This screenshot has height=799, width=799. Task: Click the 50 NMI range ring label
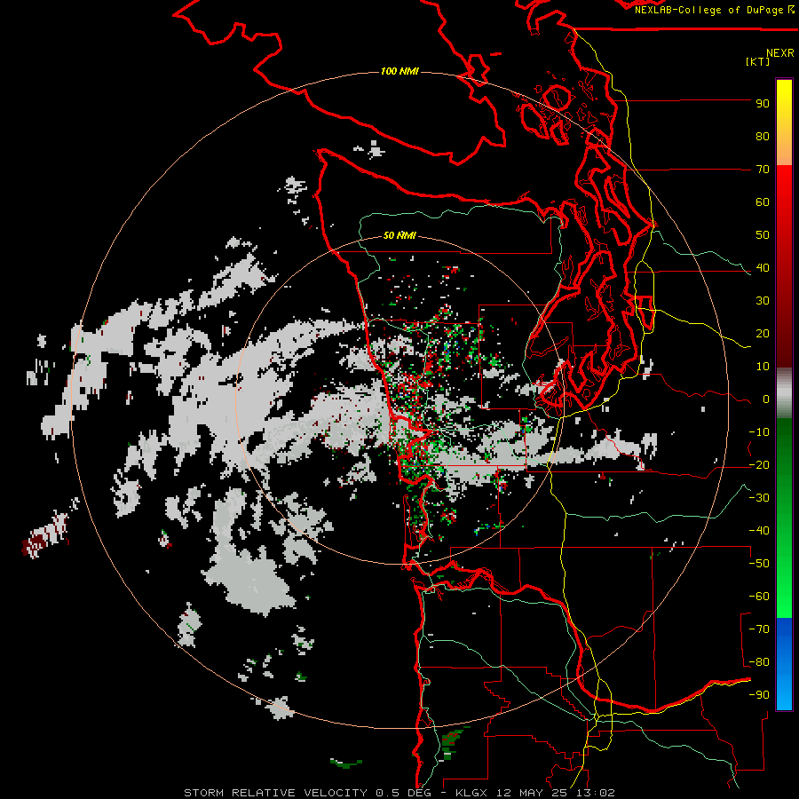[399, 235]
